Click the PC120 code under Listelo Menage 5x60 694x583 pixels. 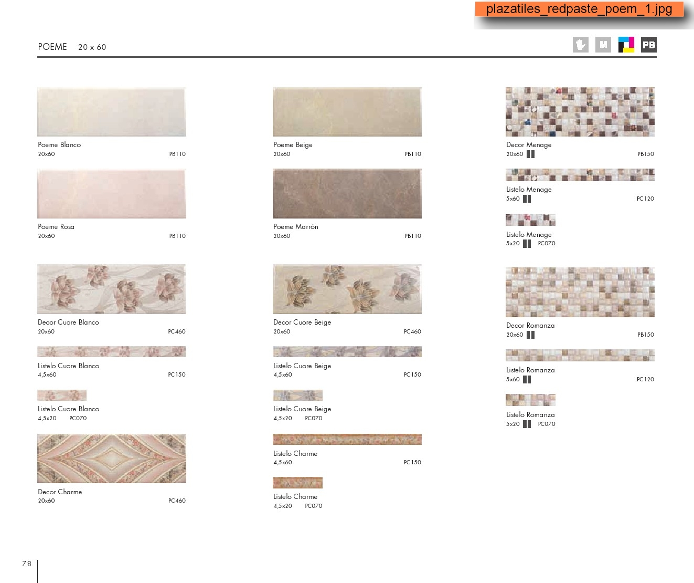click(x=645, y=199)
